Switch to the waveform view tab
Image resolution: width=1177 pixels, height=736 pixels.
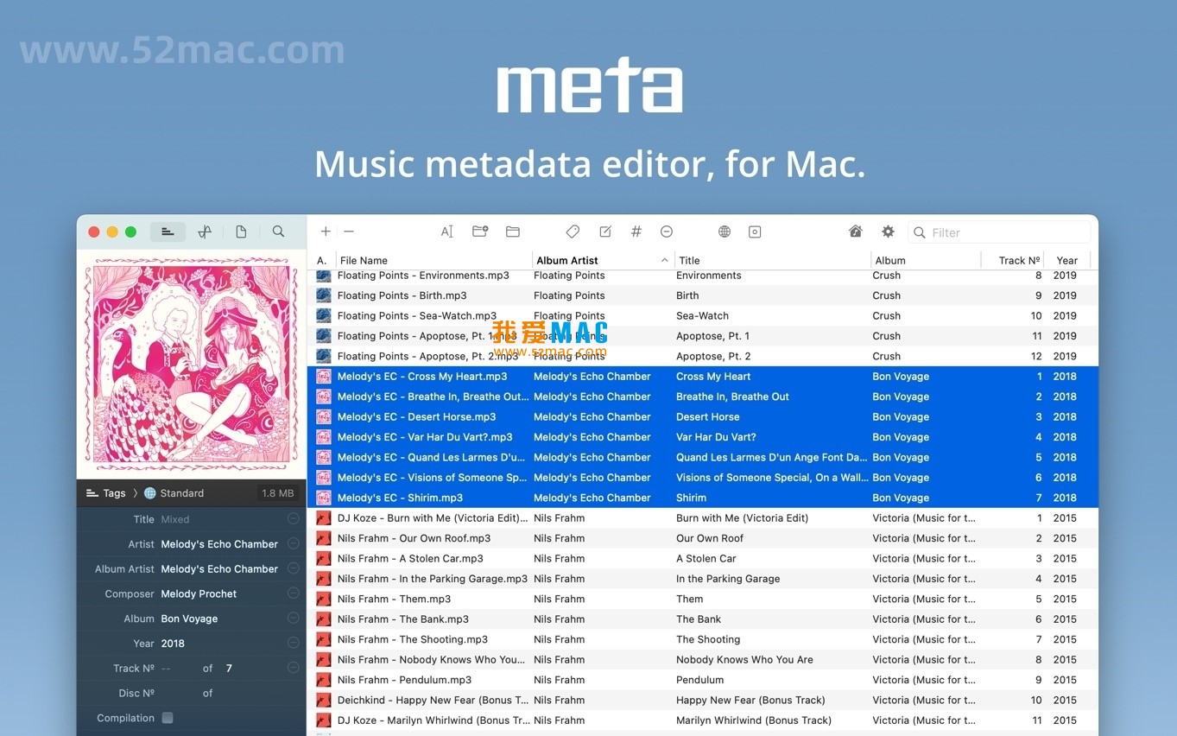tap(205, 232)
